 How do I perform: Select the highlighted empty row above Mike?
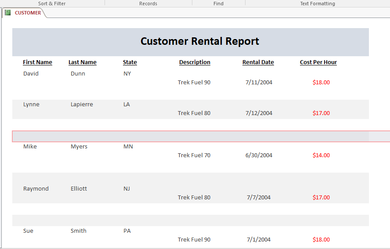(201, 136)
